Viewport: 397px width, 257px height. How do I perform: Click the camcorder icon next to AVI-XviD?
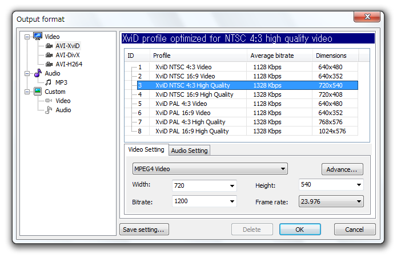(49, 46)
